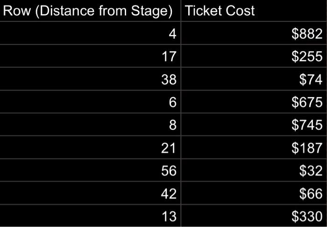
Task: Select the $66 ticket cost cell
Action: point(254,193)
